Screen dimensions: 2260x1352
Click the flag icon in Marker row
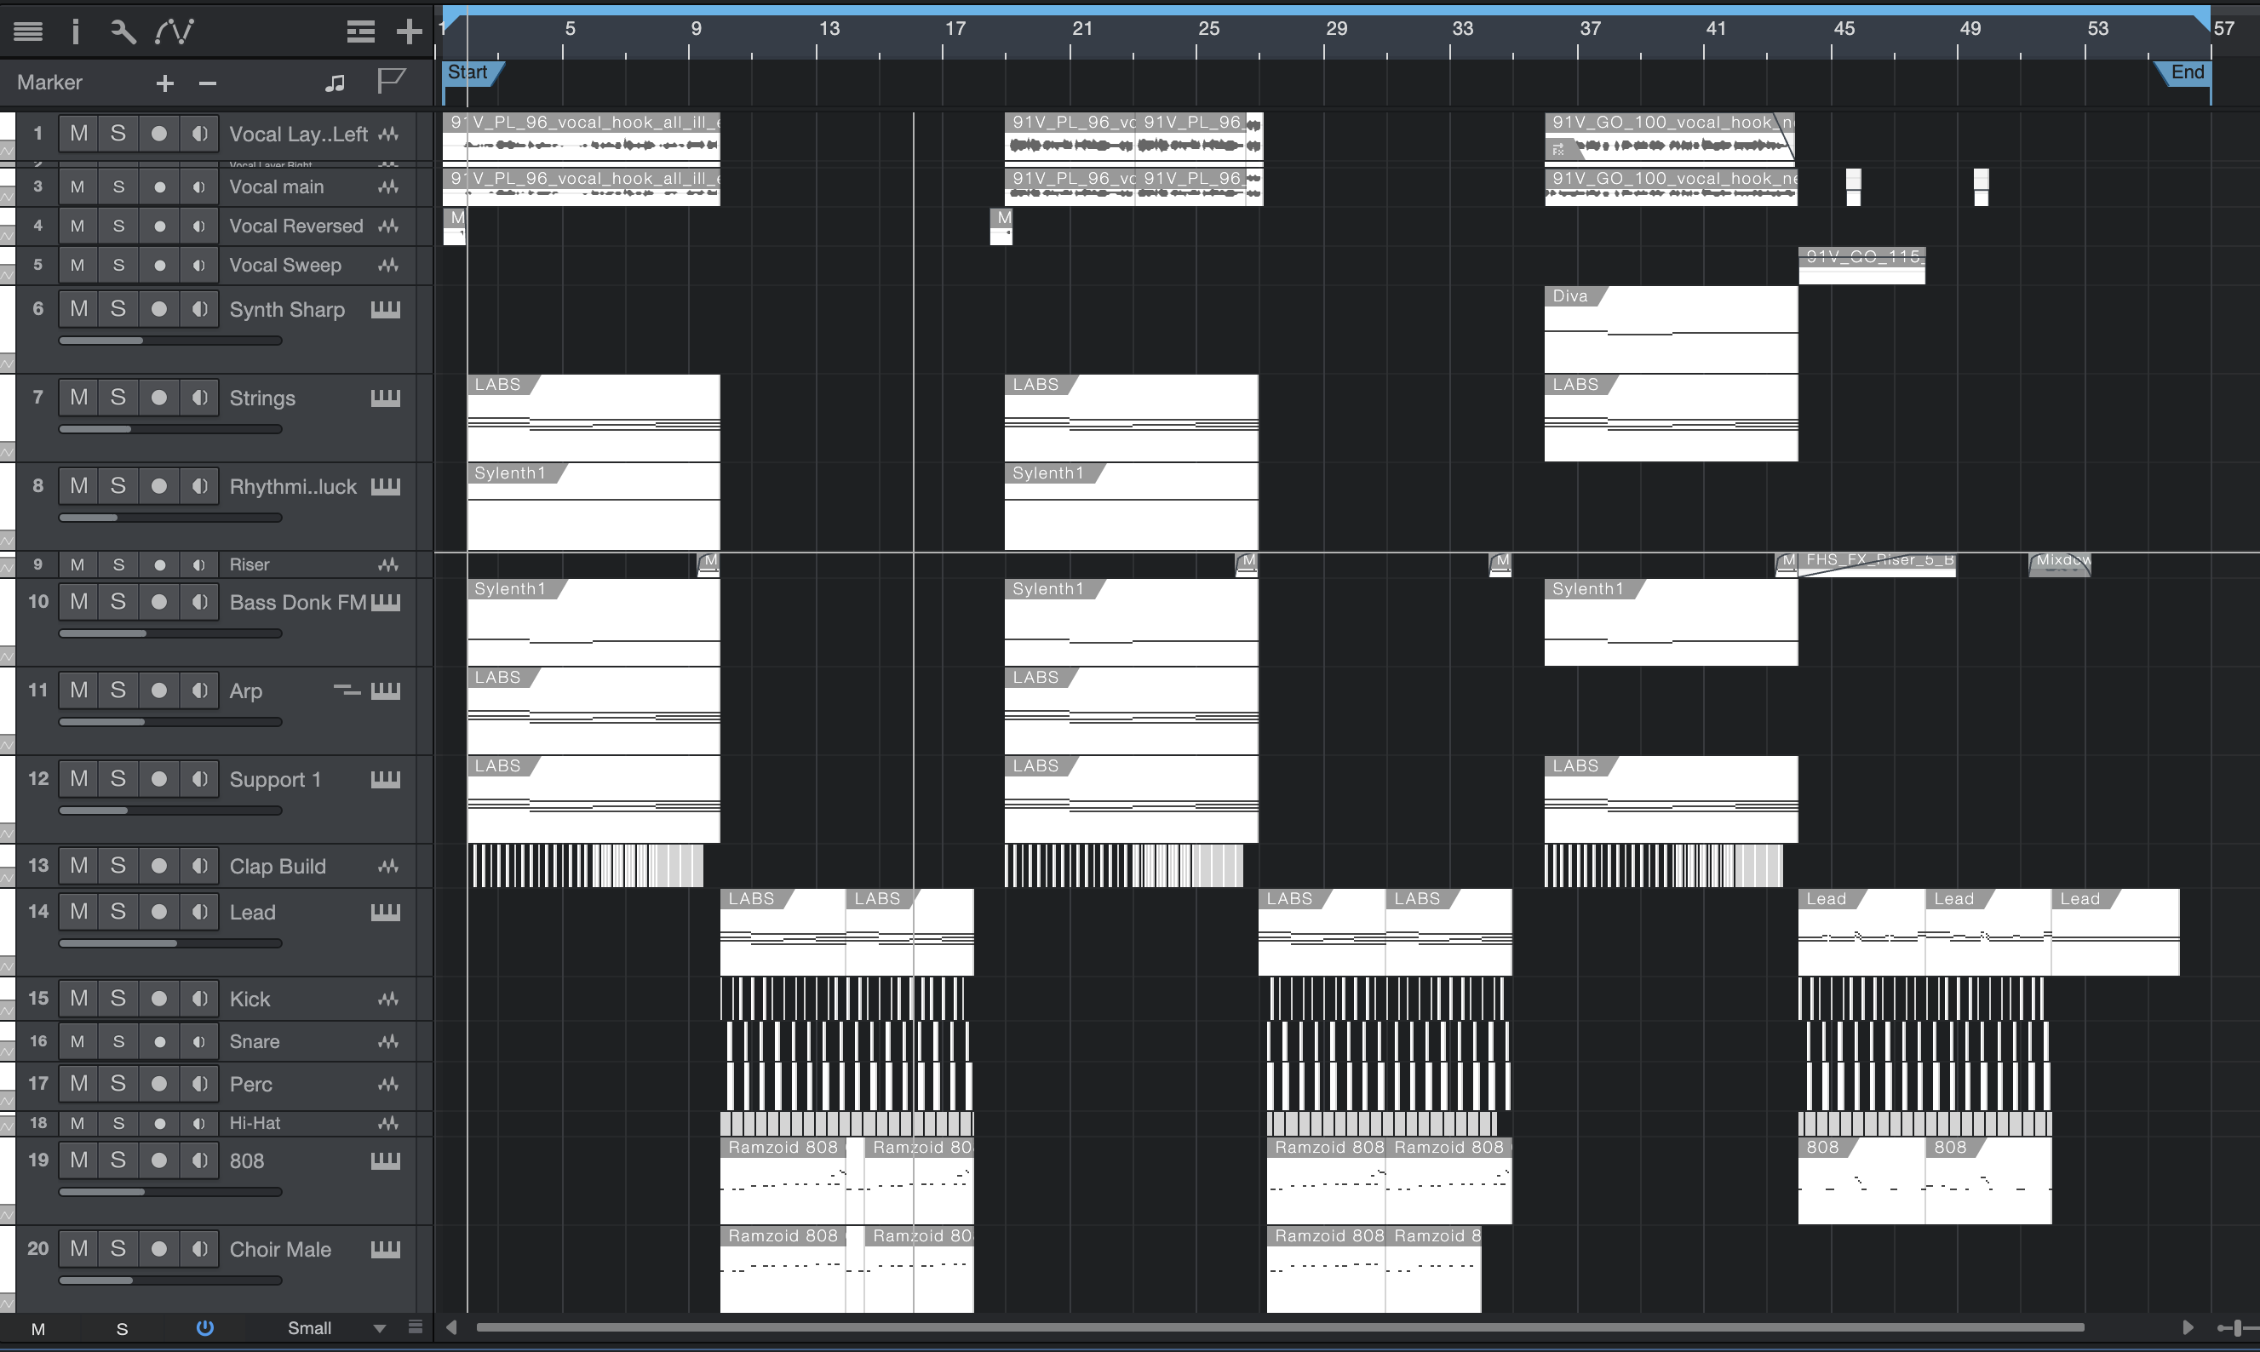point(391,82)
